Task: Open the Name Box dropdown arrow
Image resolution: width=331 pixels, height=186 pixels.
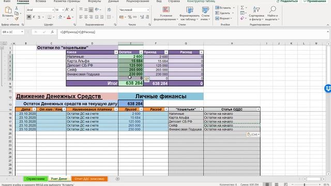Action: [x=22, y=32]
